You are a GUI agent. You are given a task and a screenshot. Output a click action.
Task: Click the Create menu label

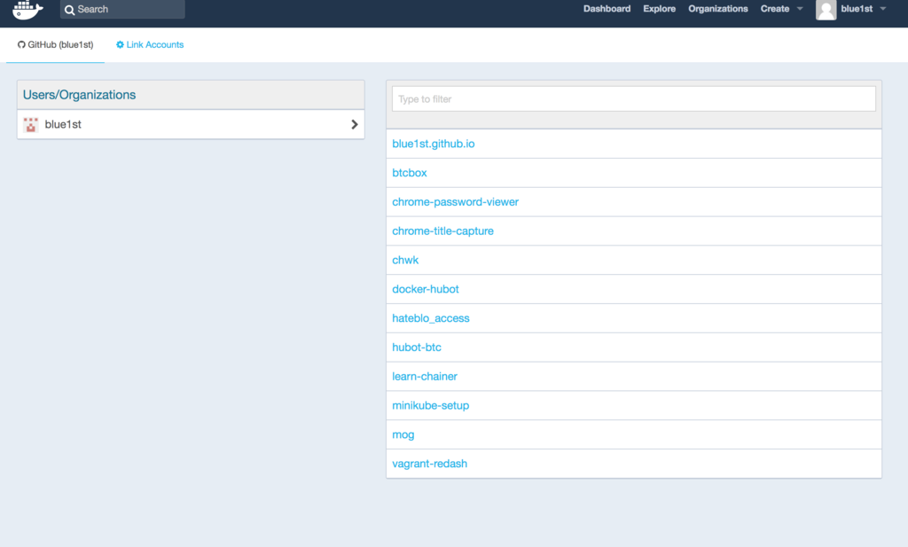[x=775, y=9]
